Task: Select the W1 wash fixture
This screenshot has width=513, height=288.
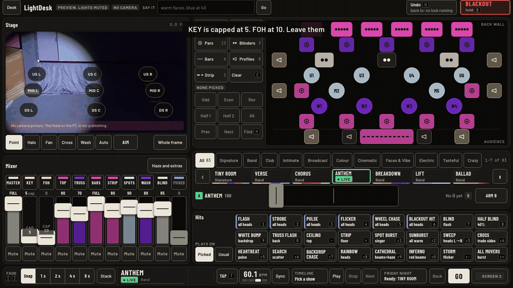Action: click(319, 106)
